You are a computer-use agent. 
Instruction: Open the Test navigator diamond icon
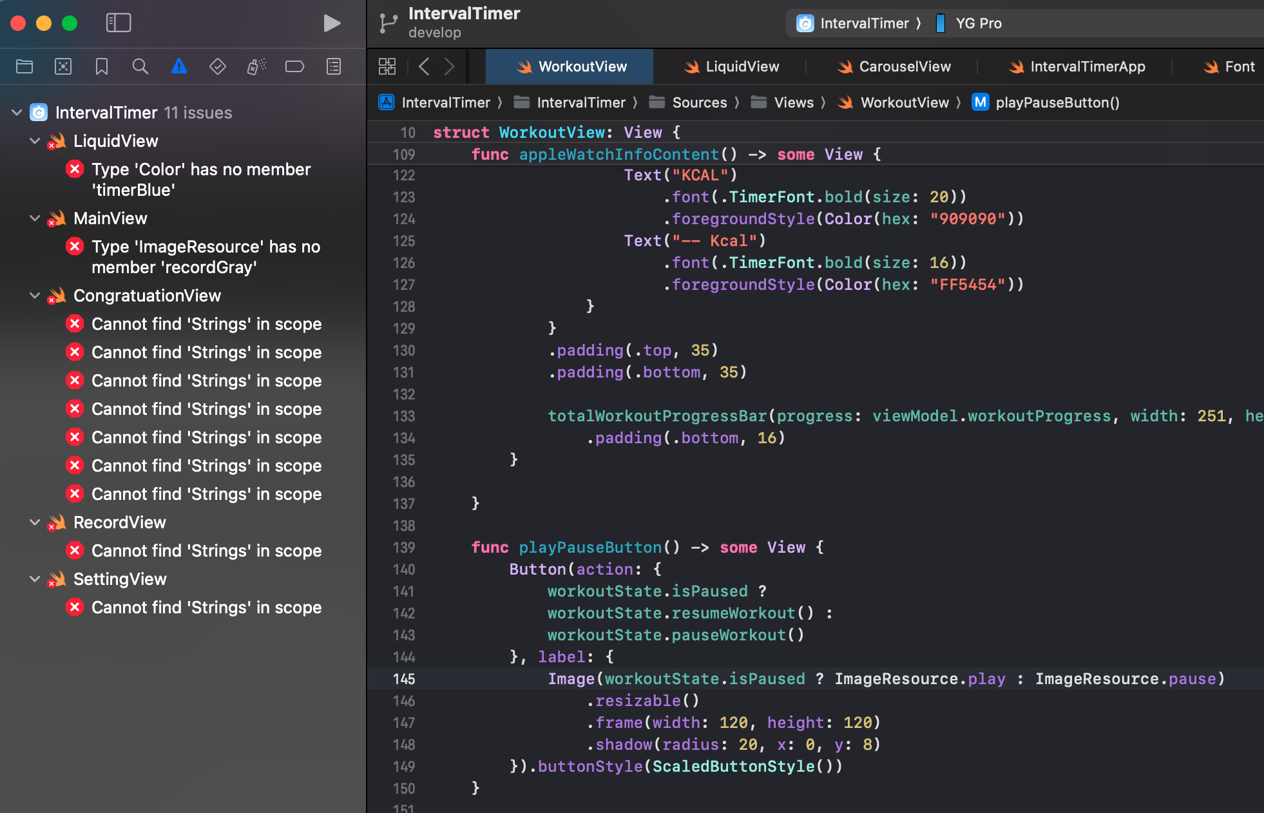point(218,66)
